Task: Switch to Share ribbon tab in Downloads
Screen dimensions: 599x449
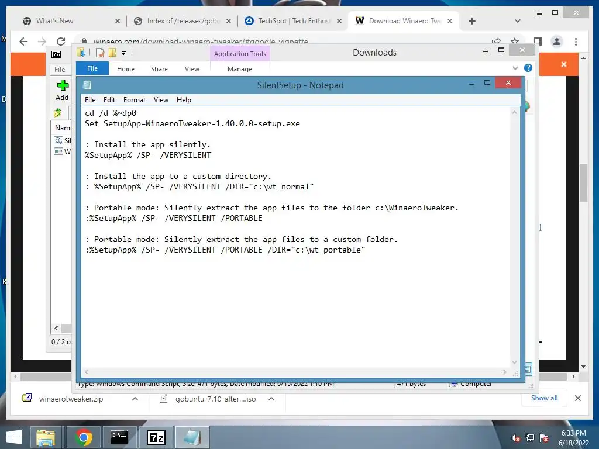Action: click(159, 69)
